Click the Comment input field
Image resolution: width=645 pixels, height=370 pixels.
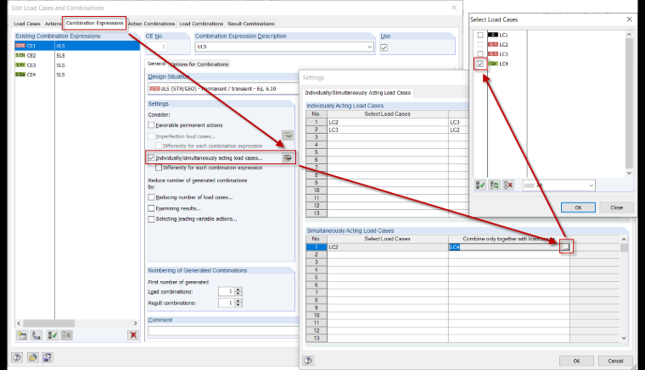point(223,330)
